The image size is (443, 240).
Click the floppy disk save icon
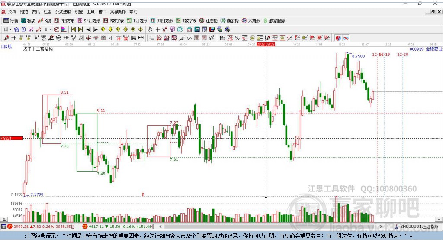coord(212,29)
